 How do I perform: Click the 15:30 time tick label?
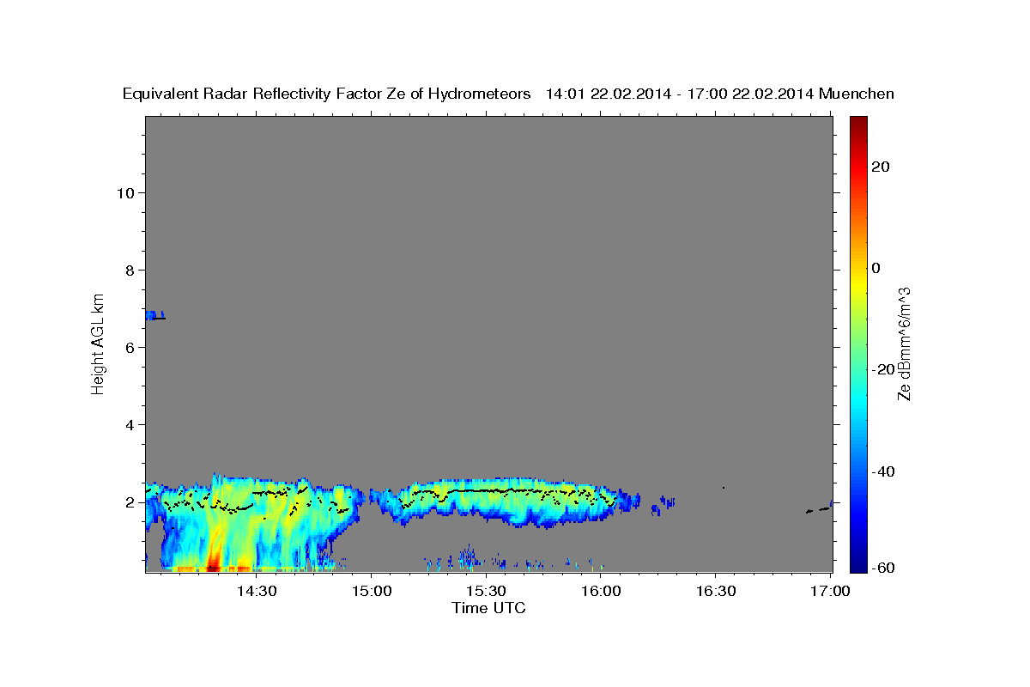486,591
